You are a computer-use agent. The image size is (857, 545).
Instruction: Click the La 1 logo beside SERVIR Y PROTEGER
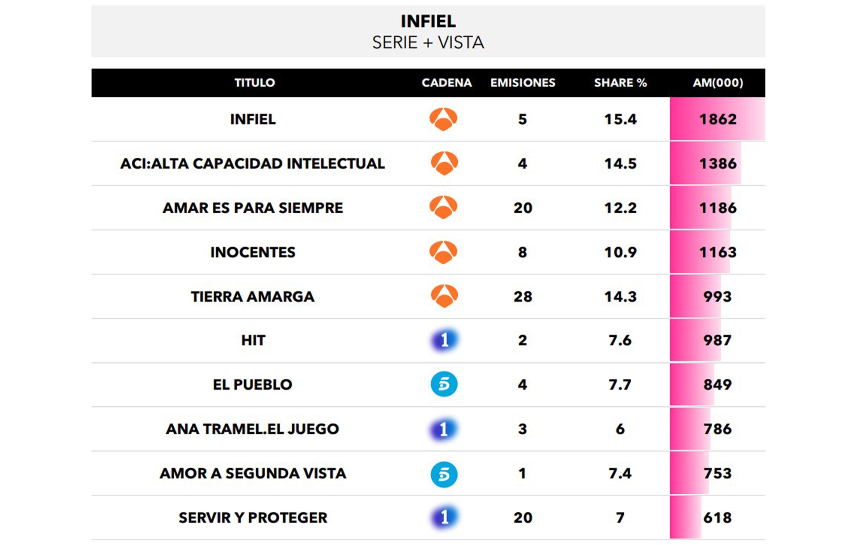tap(444, 517)
